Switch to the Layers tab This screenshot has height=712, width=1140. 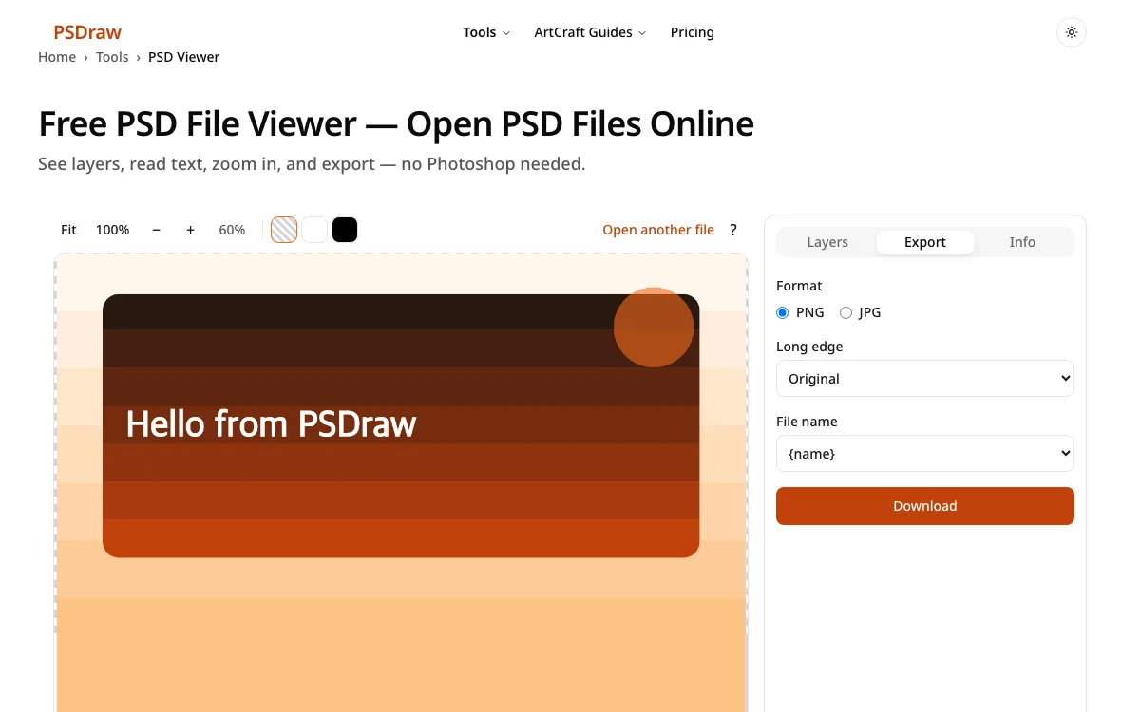pyautogui.click(x=827, y=242)
